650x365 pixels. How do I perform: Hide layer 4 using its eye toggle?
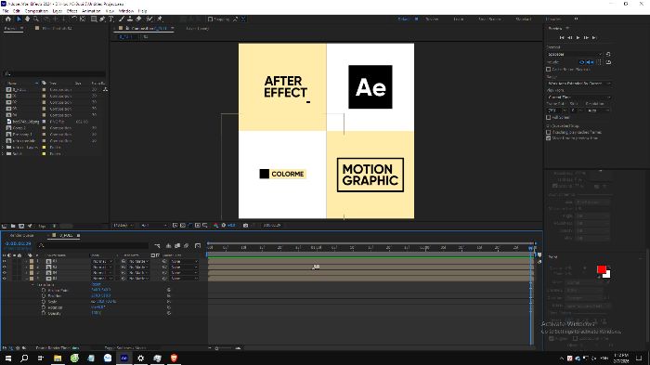coord(5,279)
